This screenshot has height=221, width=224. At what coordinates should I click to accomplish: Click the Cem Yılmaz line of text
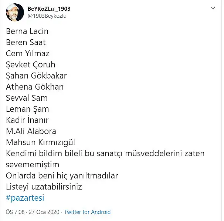[x=28, y=53]
